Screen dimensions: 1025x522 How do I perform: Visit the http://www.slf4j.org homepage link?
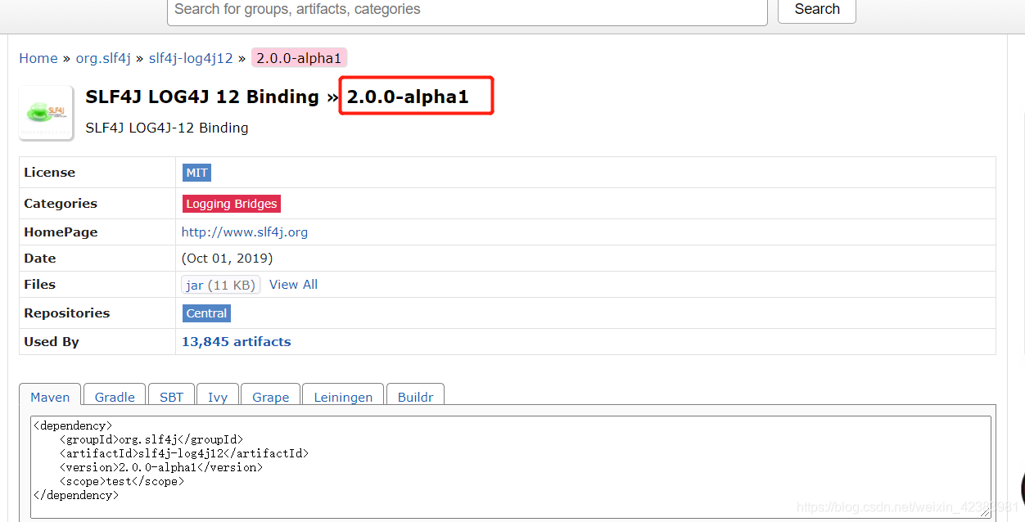(245, 232)
